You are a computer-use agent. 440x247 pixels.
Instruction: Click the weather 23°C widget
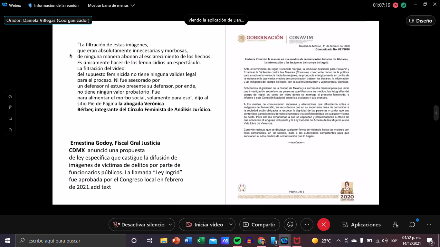[x=321, y=241]
